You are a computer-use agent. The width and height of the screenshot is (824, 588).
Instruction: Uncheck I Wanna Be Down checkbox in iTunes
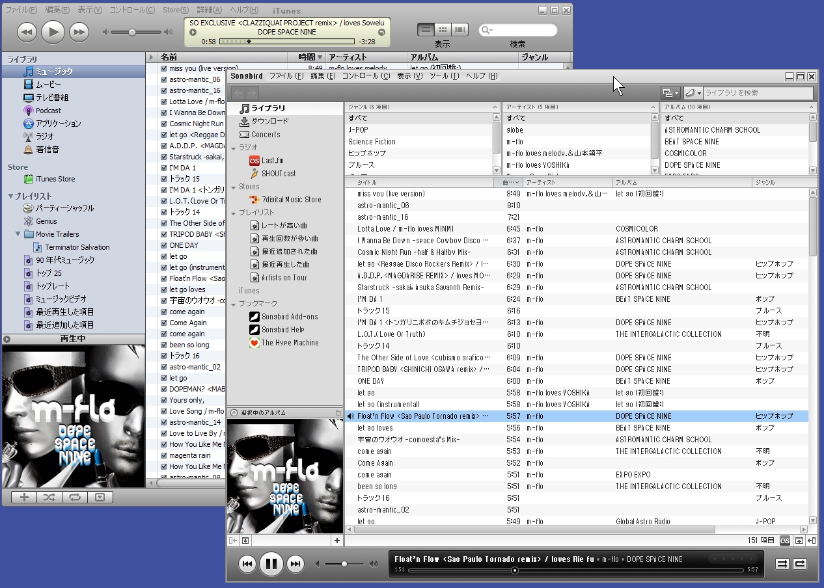[164, 113]
